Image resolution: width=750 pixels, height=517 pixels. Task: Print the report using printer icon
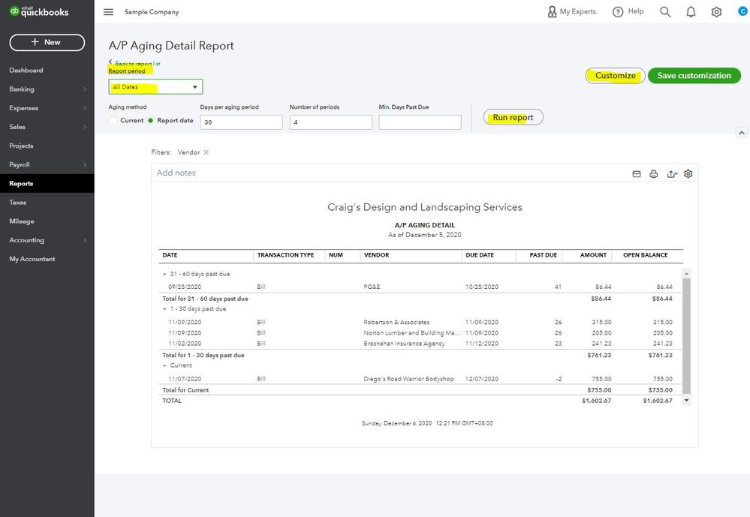click(x=653, y=174)
